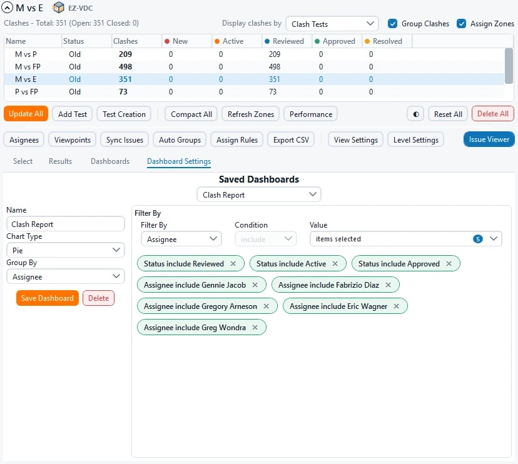This screenshot has width=518, height=464.
Task: Open the Asignees button
Action: tap(24, 139)
